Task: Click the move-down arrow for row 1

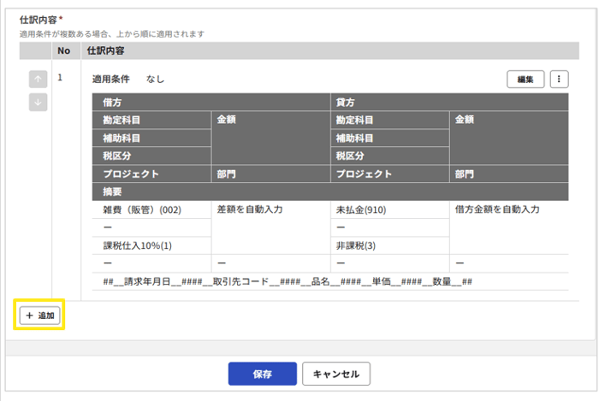Action: (x=39, y=102)
